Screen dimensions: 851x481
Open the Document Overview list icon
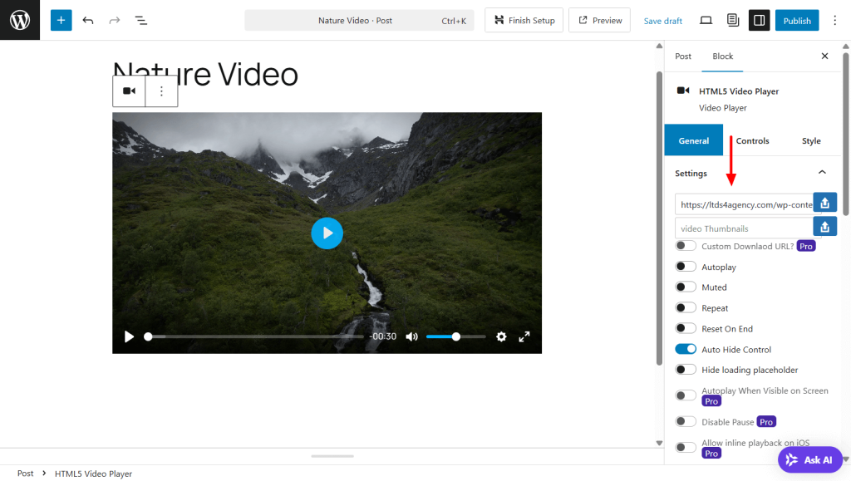[140, 20]
